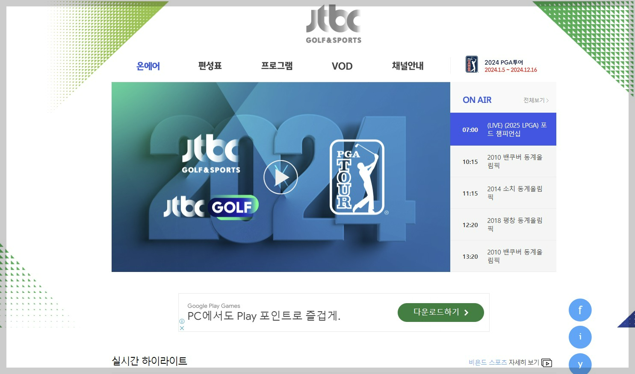Open the 프로그램 menu
Viewport: 635px width, 374px height.
coord(277,66)
